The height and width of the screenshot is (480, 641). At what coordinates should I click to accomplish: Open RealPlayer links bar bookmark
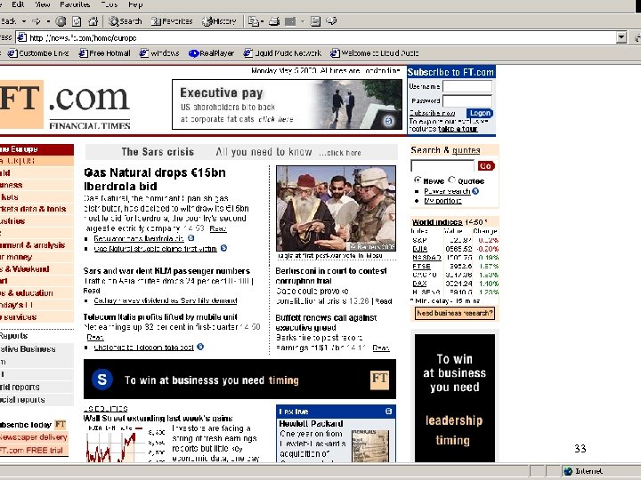tap(211, 53)
